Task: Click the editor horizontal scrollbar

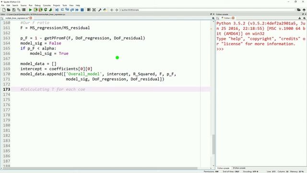Action: point(100,168)
